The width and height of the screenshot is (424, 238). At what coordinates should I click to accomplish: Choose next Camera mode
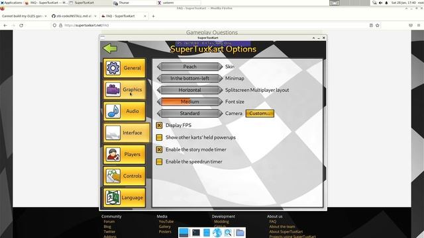[x=221, y=113]
